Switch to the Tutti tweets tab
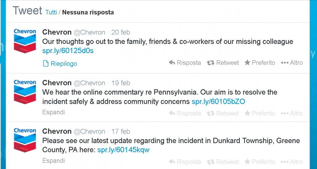The width and height of the screenshot is (317, 169). tap(51, 12)
